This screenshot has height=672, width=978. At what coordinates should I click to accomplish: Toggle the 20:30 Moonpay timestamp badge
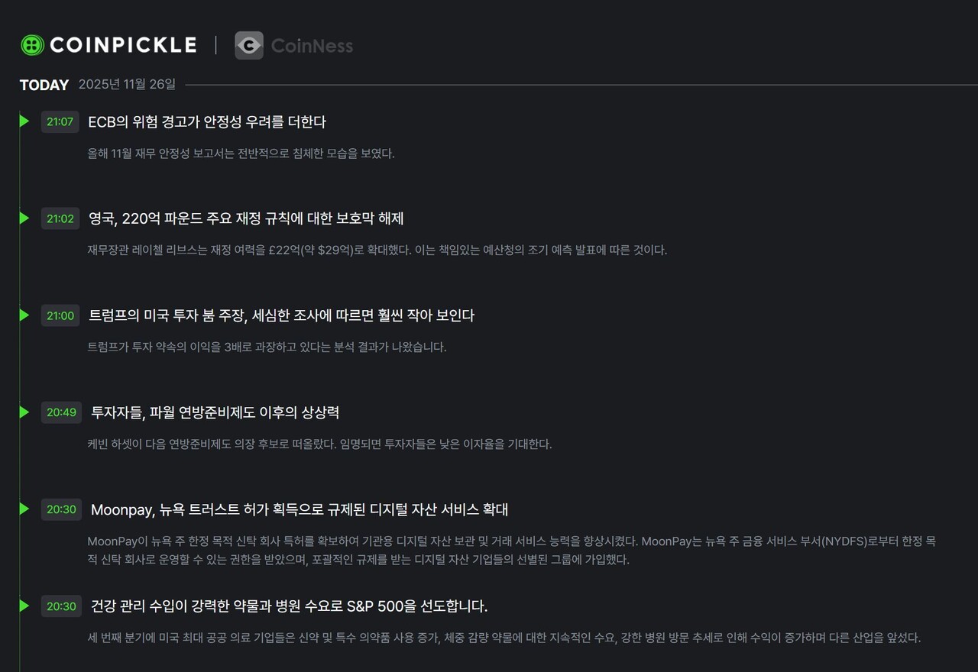point(61,509)
